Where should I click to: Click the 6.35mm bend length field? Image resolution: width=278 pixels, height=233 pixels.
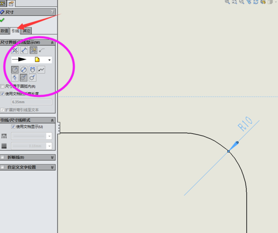(x=32, y=102)
